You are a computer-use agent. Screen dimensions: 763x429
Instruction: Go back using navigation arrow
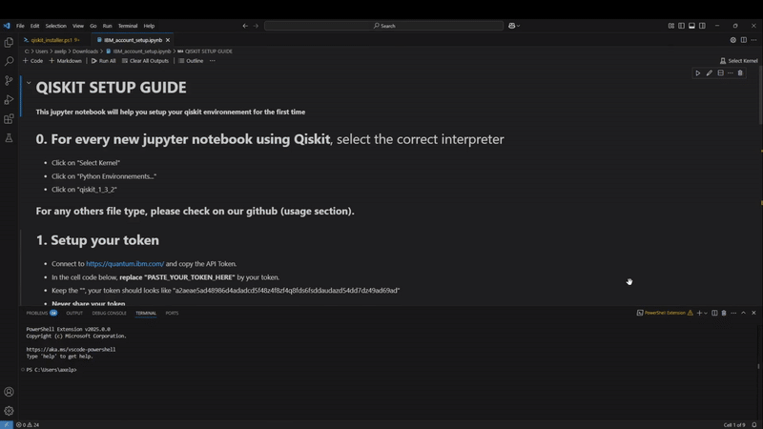point(245,26)
